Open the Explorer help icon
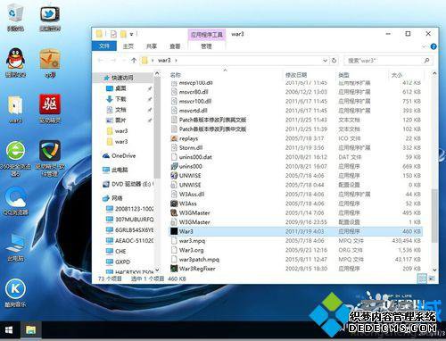 434,46
